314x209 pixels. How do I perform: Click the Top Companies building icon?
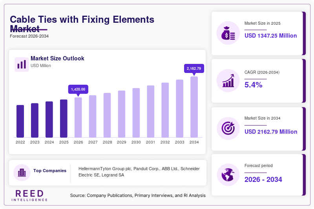tap(22, 173)
